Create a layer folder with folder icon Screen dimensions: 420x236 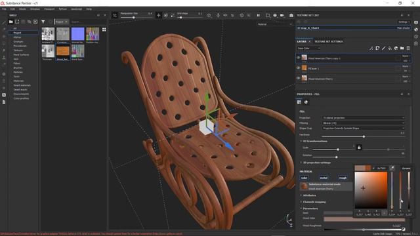[402, 48]
